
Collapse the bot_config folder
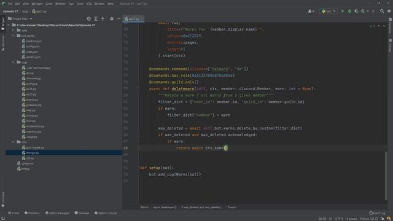coord(13,36)
